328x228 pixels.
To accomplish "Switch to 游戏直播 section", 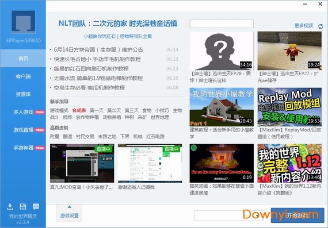I will click(23, 130).
